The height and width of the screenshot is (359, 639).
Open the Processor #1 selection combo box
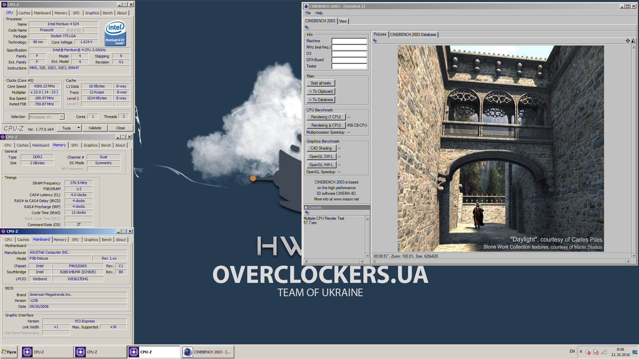coord(47,117)
